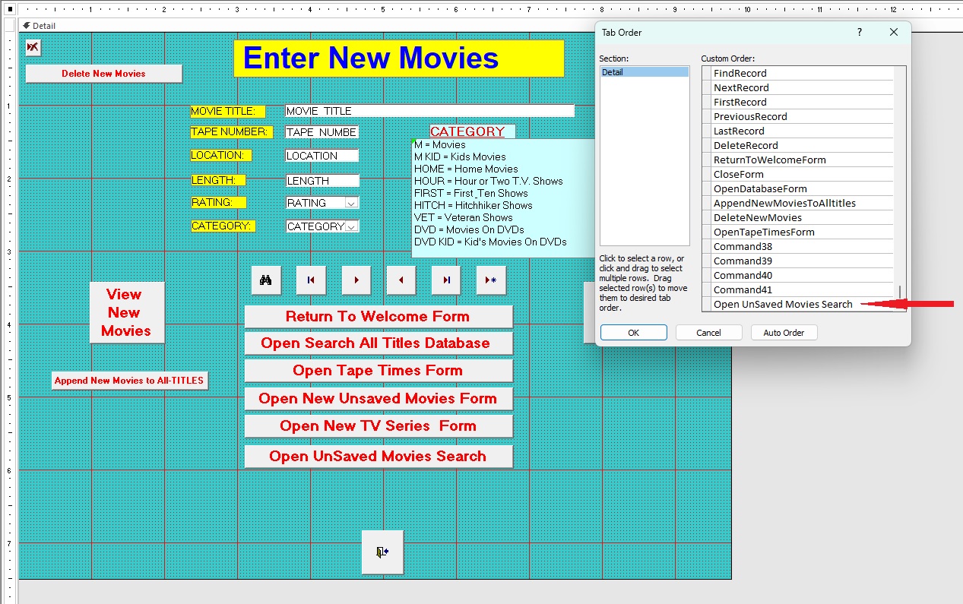Click the Delete New Movies button

point(104,74)
